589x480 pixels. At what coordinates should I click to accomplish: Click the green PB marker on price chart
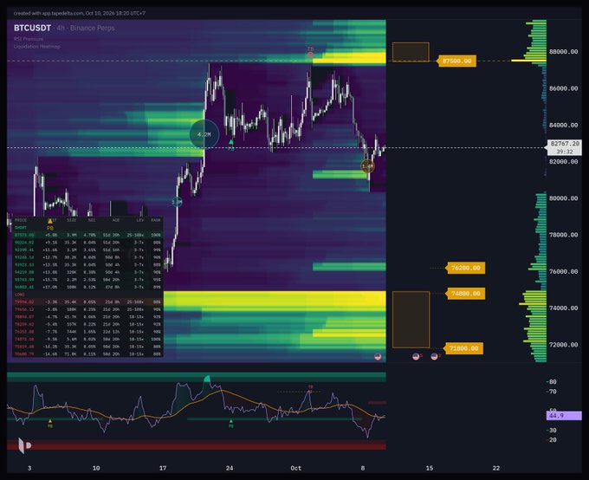[231, 145]
